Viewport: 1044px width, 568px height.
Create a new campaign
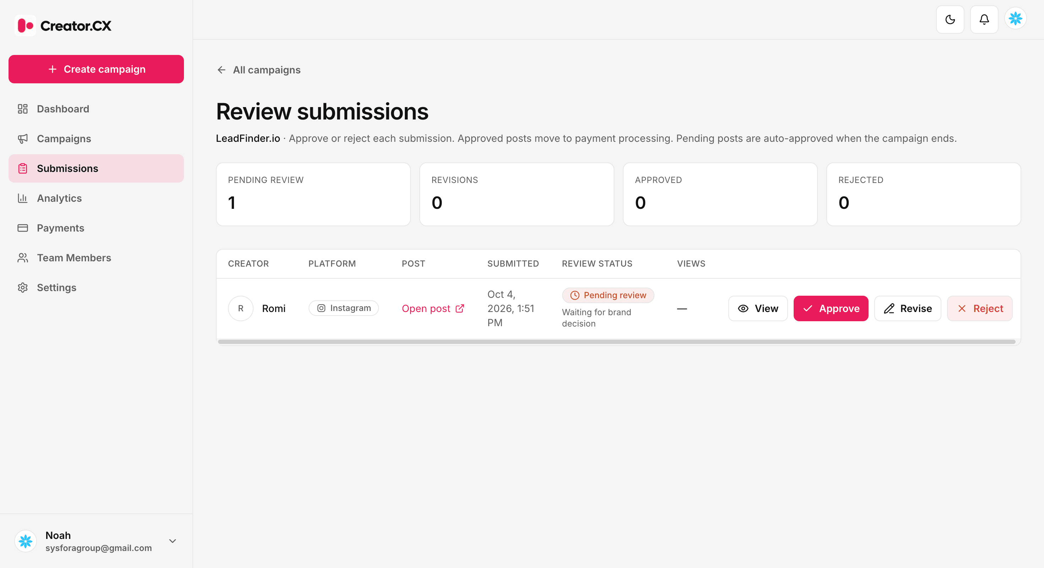tap(96, 69)
